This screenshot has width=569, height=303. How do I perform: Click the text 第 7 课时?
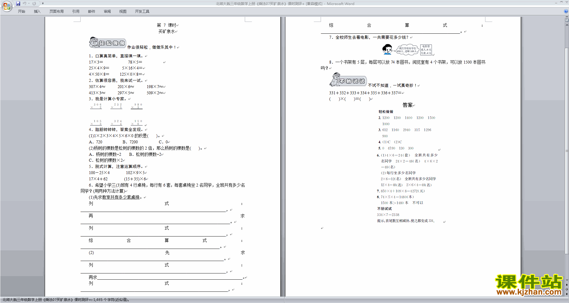(166, 25)
